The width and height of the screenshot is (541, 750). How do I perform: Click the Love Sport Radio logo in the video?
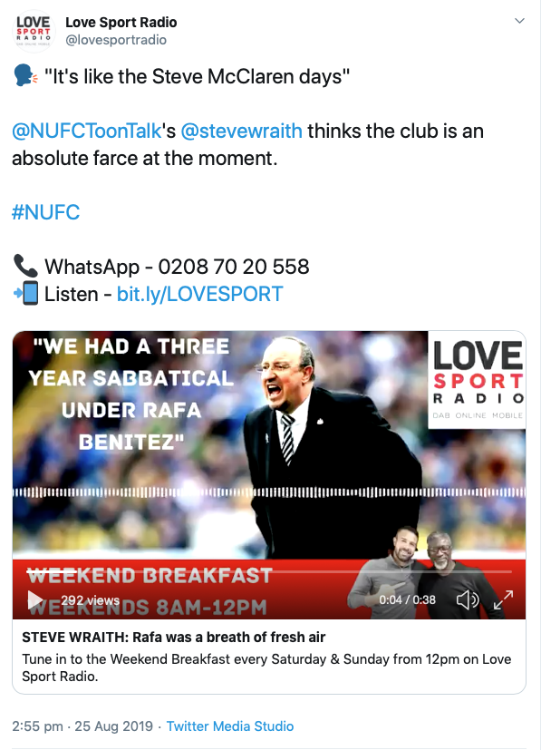[x=477, y=380]
